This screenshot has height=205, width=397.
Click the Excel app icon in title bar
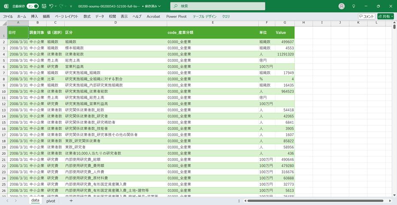pyautogui.click(x=6, y=6)
